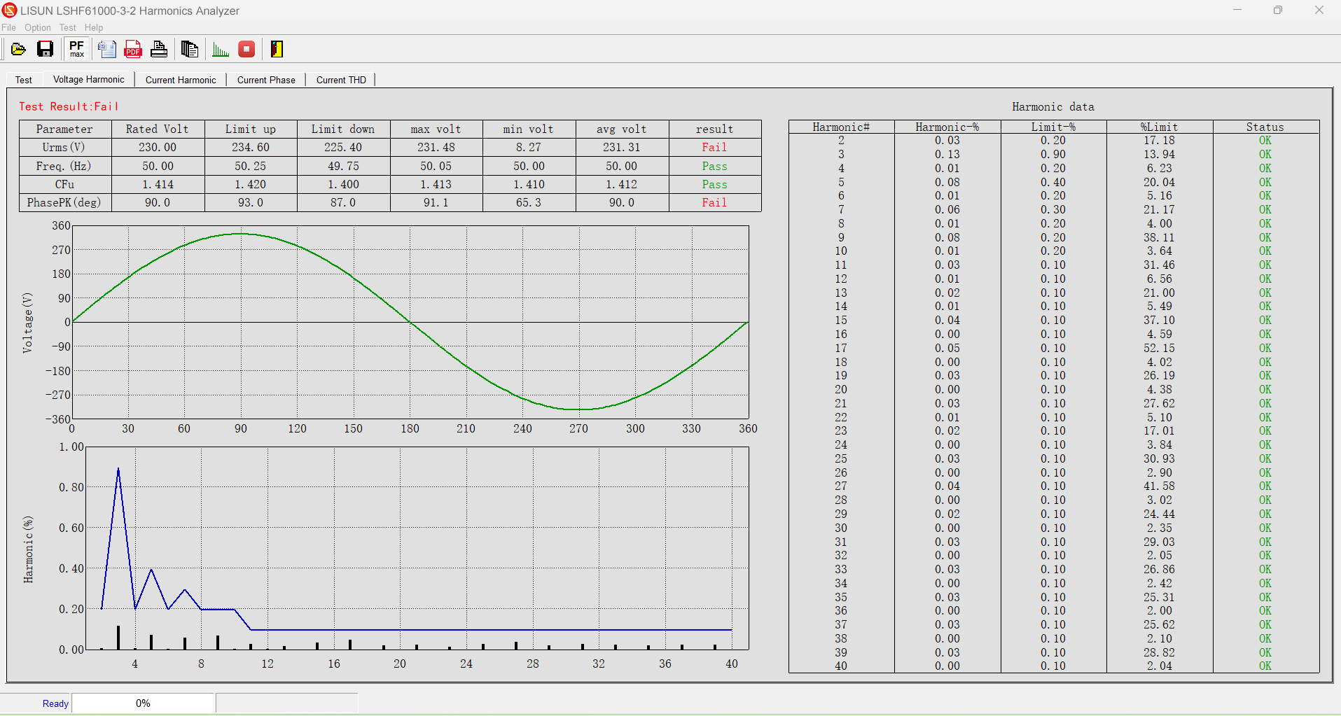Image resolution: width=1341 pixels, height=716 pixels.
Task: Copy the test data using toolbar icon
Action: coord(189,49)
